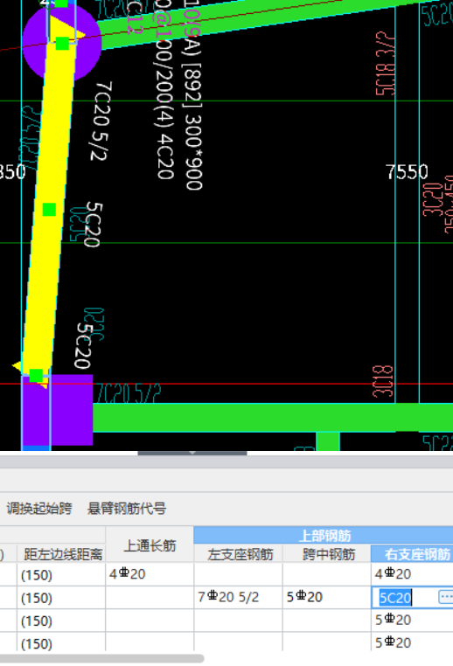Click the mid-span green grip on the yellow beam
Viewport: 453px width, 666px height.
pyautogui.click(x=49, y=210)
